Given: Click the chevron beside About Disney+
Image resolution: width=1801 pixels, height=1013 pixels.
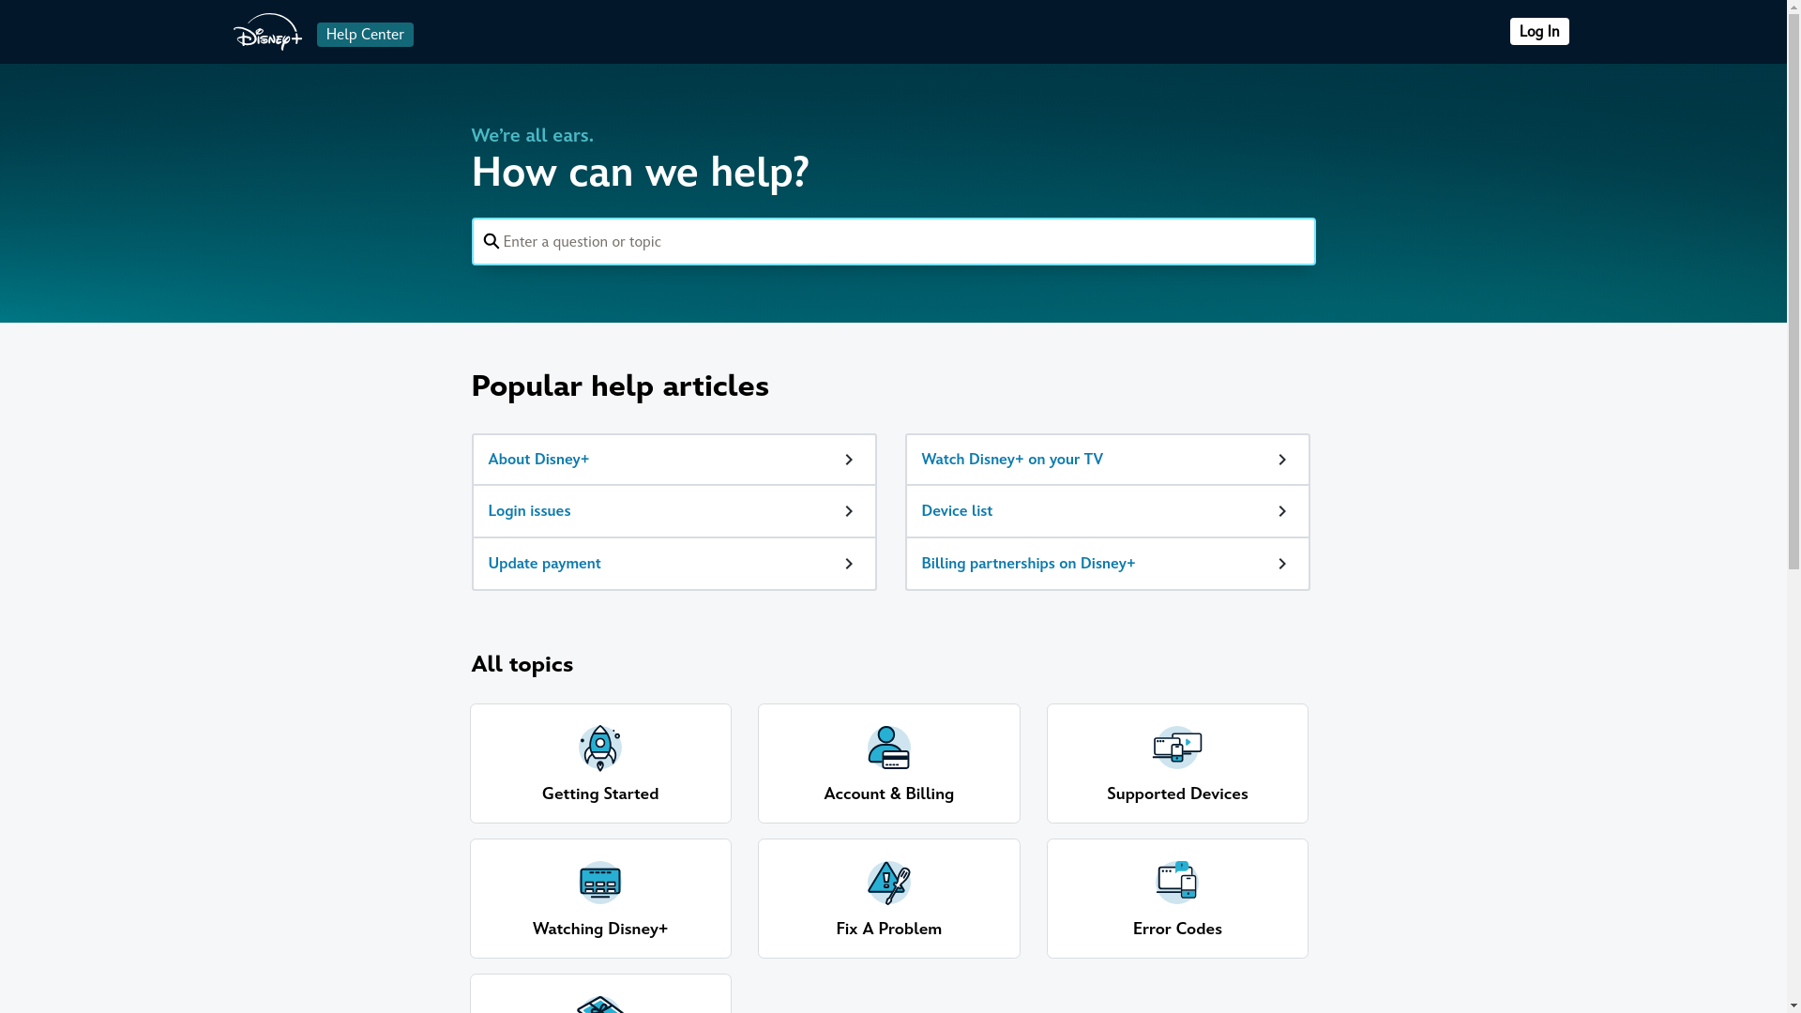Looking at the screenshot, I should click(x=849, y=460).
